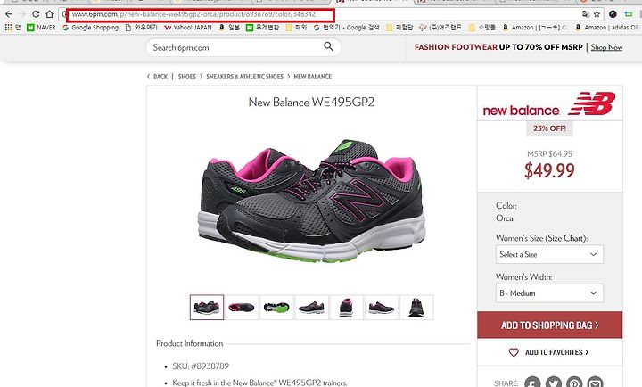Open the Size Chart link
The height and width of the screenshot is (387, 642).
click(x=565, y=238)
